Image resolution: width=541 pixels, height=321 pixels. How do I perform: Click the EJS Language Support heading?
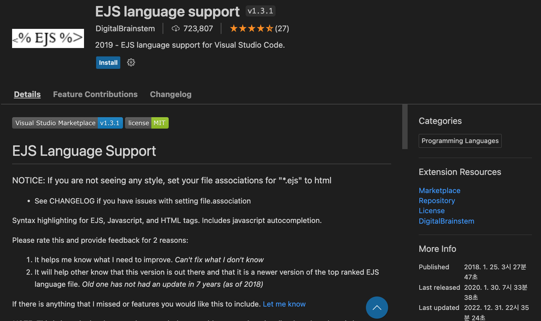84,151
